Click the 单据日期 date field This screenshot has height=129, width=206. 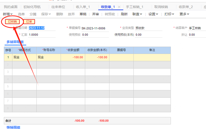[41, 28]
